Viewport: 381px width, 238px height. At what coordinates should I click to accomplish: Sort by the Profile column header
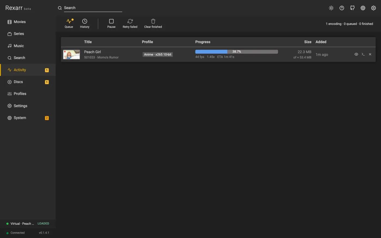pyautogui.click(x=147, y=42)
